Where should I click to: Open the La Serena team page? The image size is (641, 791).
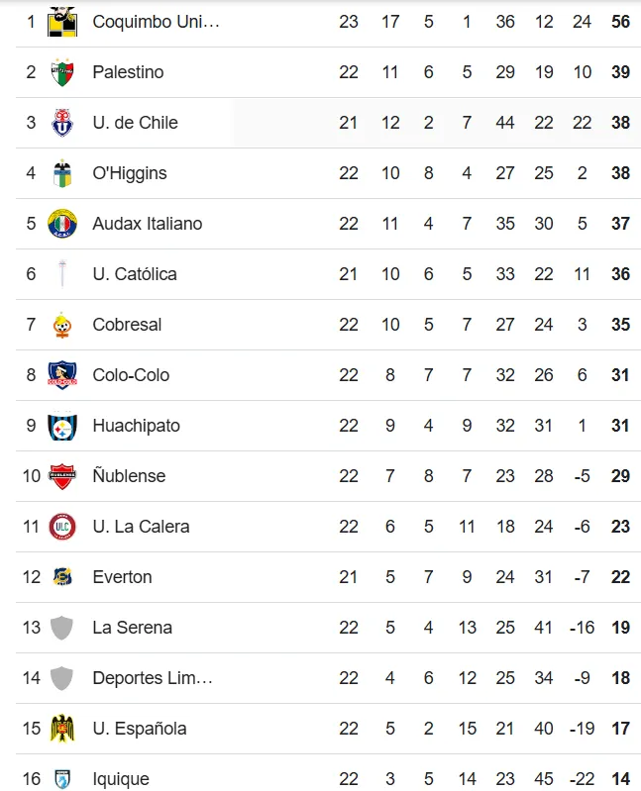[x=132, y=628]
